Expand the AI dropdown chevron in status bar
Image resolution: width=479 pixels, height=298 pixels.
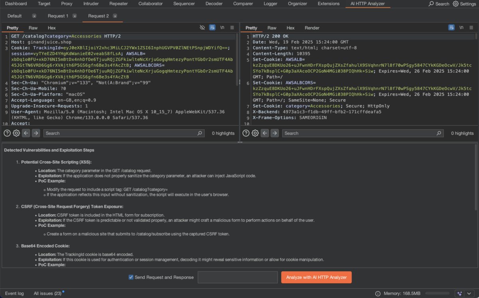click(469, 294)
